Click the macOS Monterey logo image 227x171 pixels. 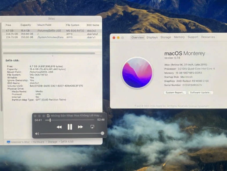tap(137, 73)
